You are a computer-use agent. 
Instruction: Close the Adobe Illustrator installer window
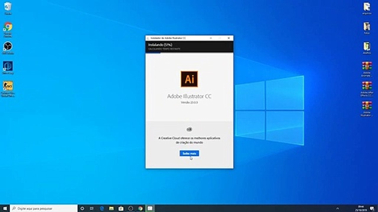pyautogui.click(x=229, y=38)
